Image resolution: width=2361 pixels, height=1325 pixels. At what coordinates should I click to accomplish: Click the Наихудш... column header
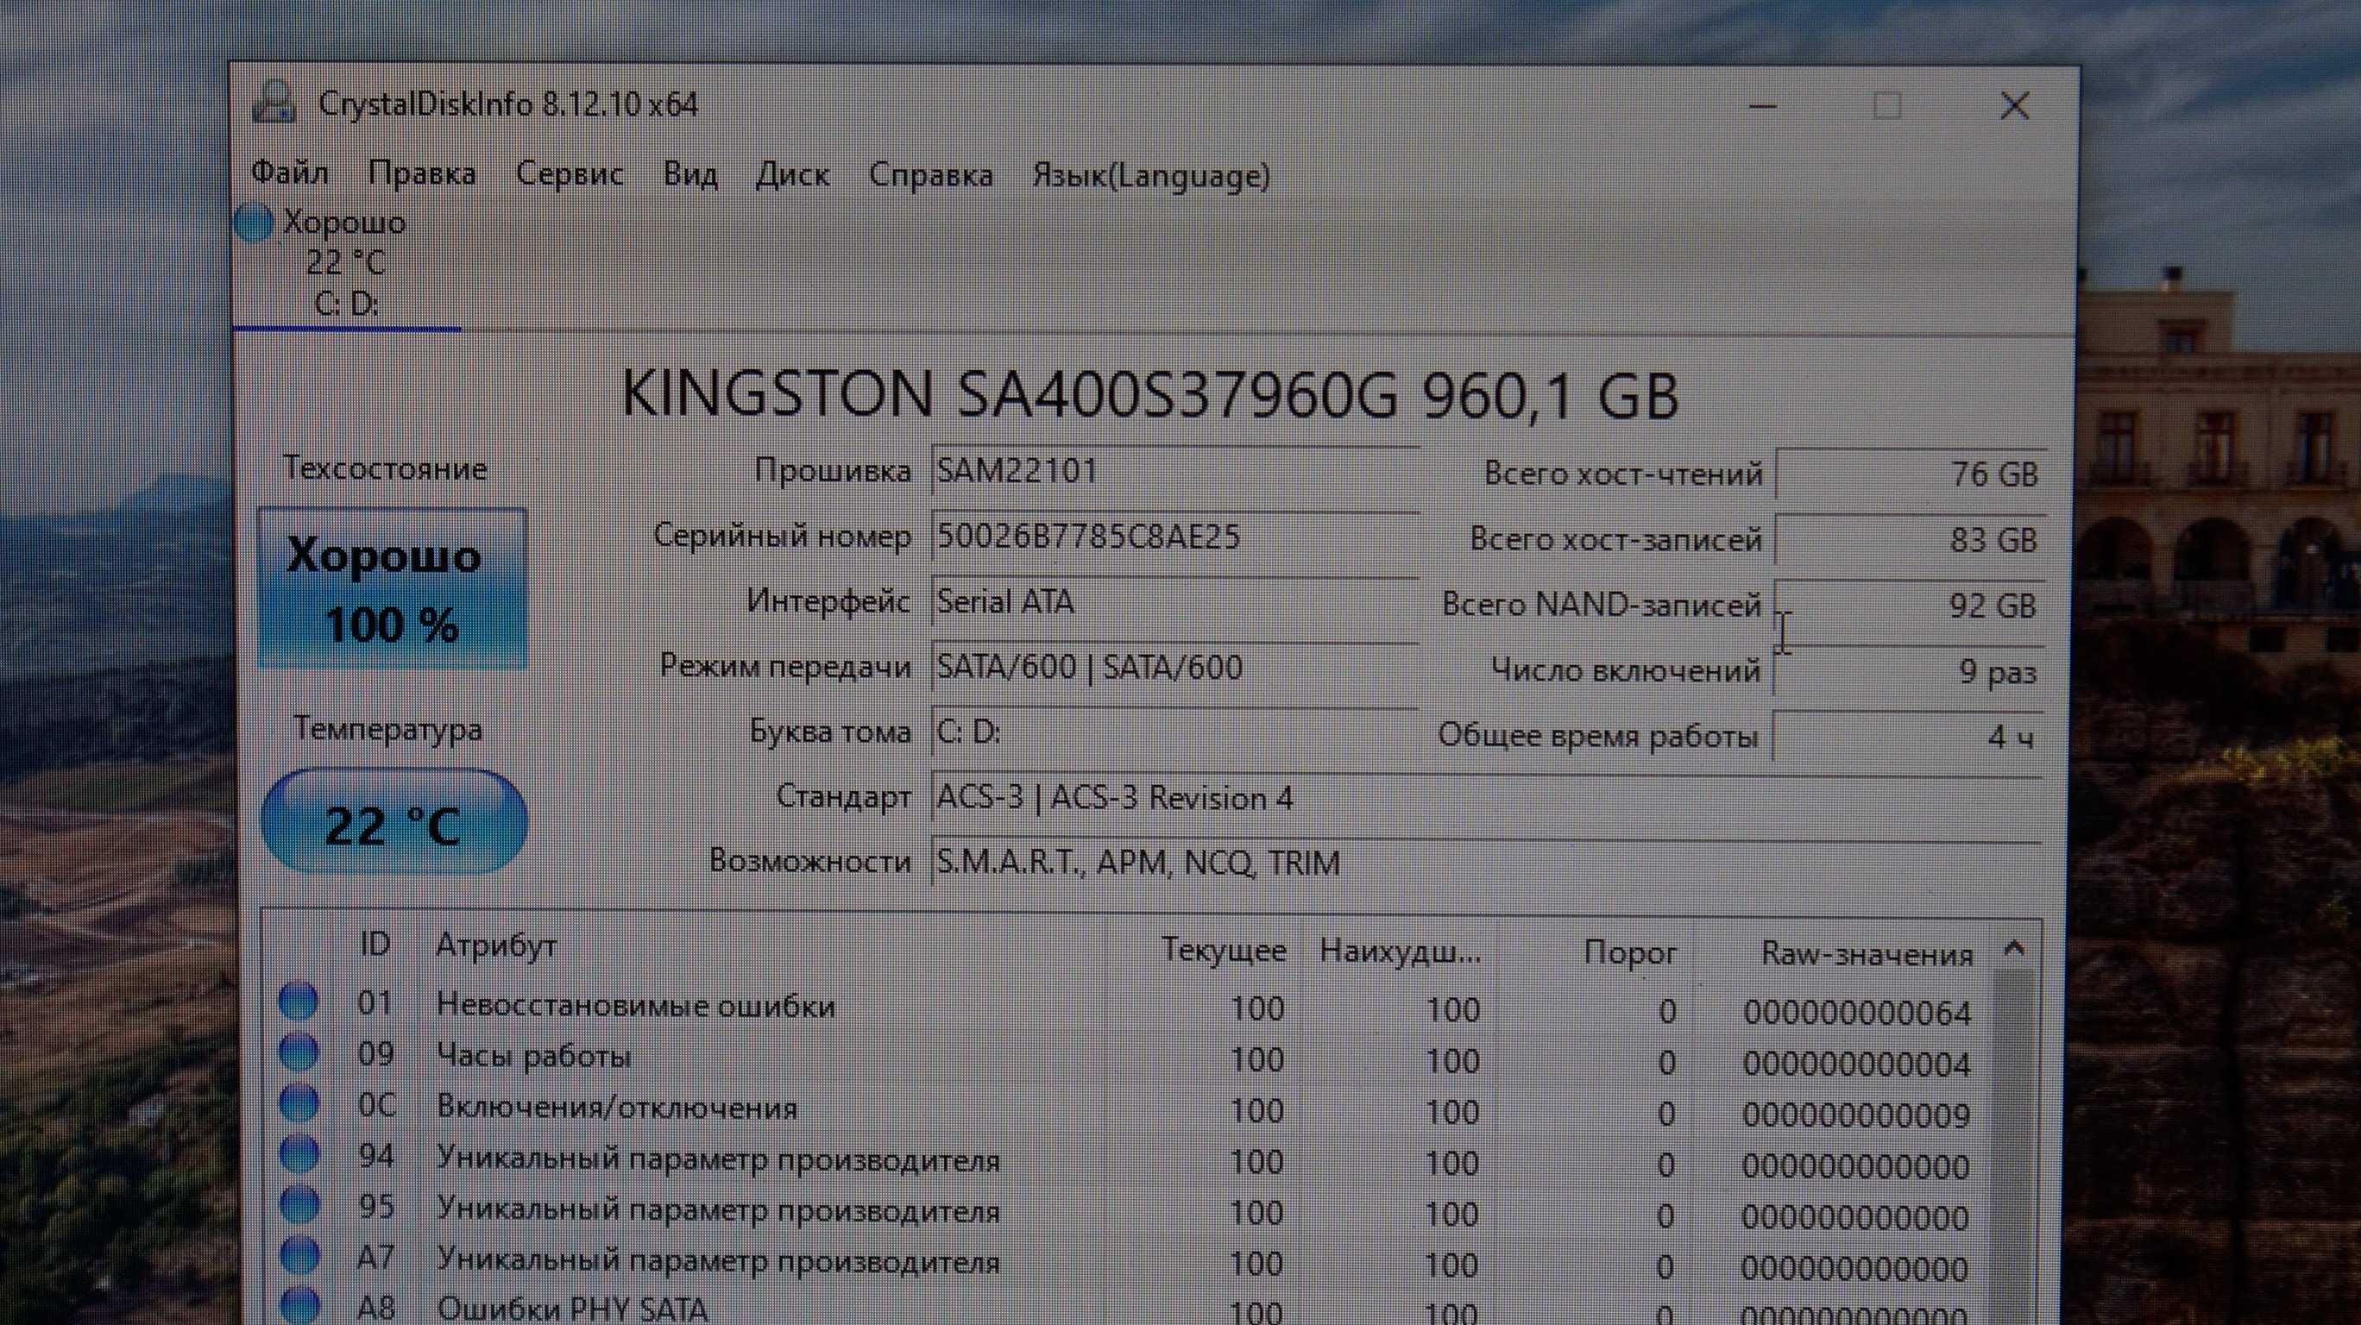[1400, 951]
